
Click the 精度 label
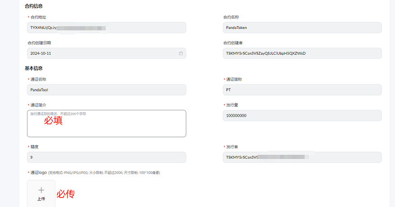coord(34,147)
